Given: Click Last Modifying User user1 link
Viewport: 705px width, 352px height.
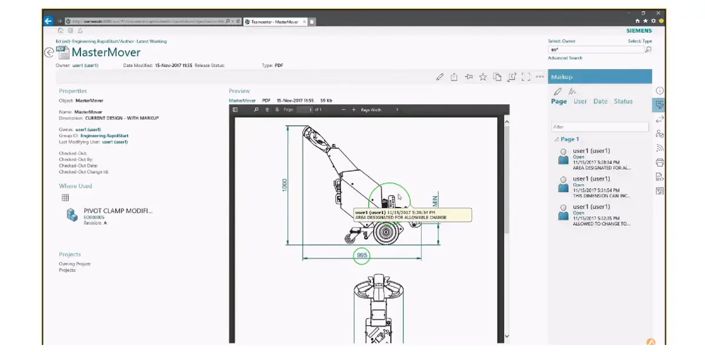Looking at the screenshot, I should coord(115,142).
